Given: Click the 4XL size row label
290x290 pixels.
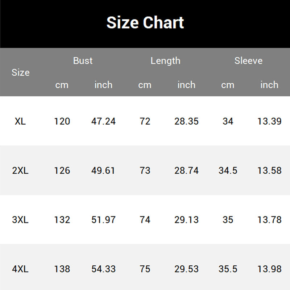Looking at the screenshot, I should click(x=20, y=269).
